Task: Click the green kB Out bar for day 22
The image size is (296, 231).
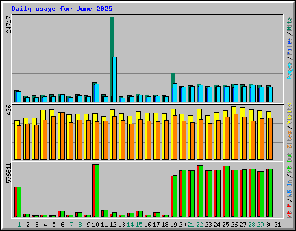Action: click(201, 191)
